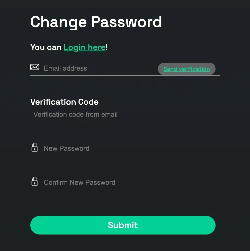Click the Verification Code label
The image size is (250, 251).
coord(64,102)
